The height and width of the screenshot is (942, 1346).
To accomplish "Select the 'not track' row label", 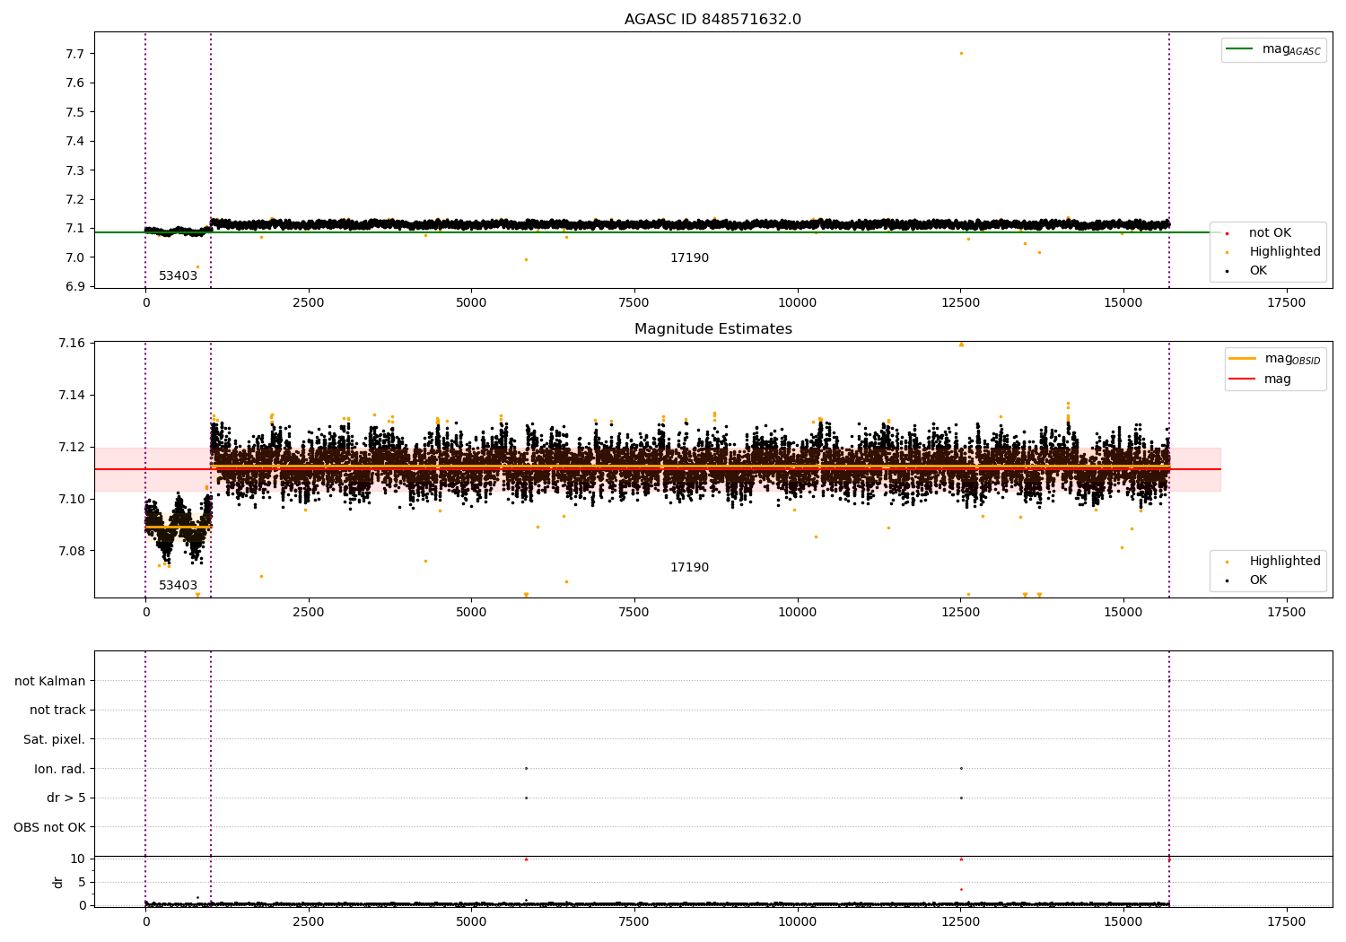I will [x=57, y=711].
